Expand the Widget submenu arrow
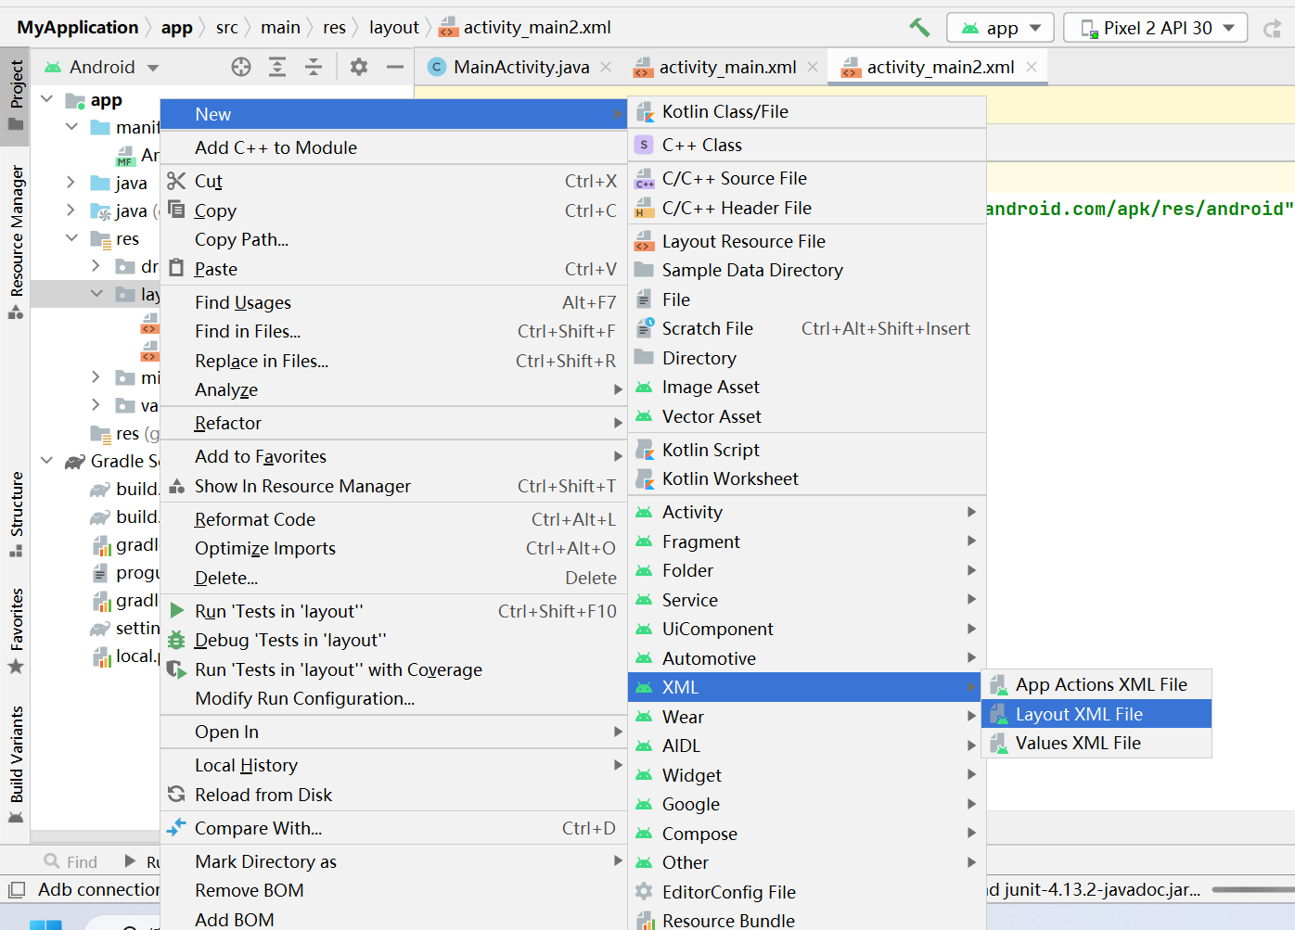Viewport: 1295px width, 930px height. 971,774
